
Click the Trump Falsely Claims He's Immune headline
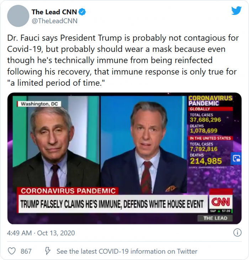[112, 204]
